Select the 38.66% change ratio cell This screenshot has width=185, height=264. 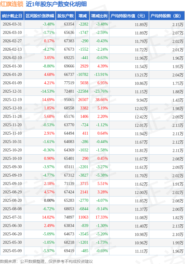point(102,100)
